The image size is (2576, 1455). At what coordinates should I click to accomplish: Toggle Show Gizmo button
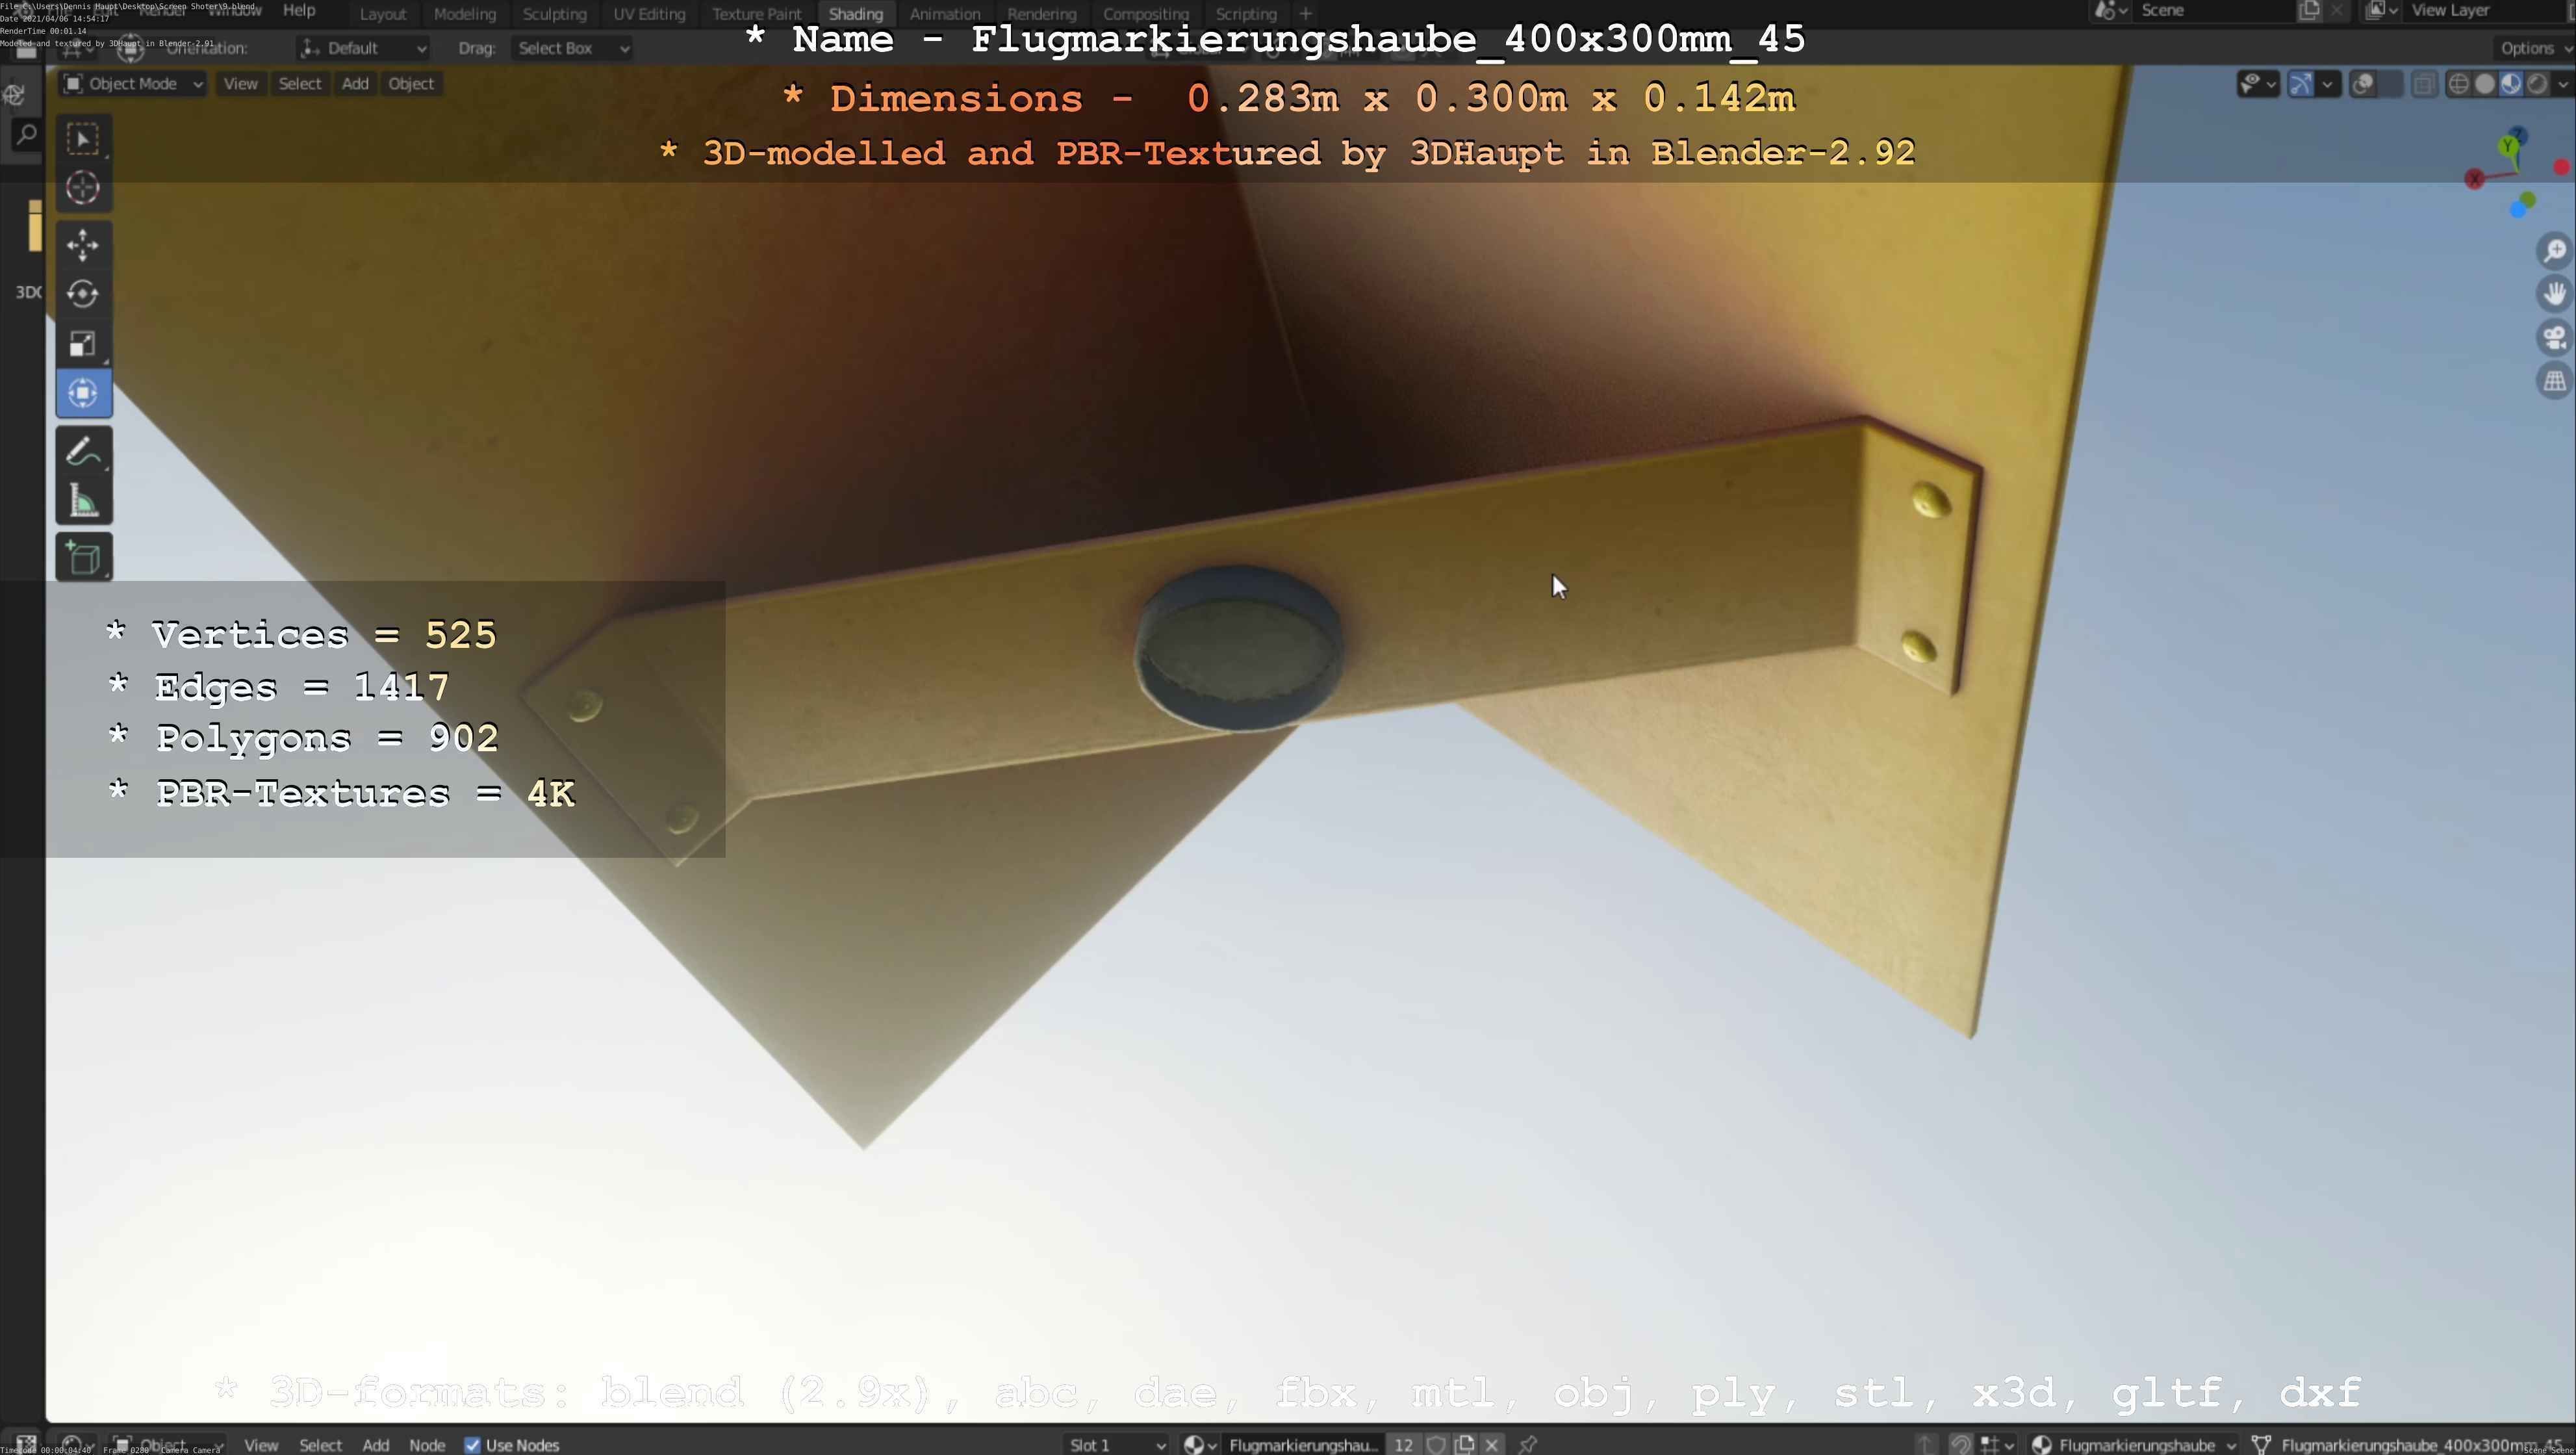(x=2300, y=84)
